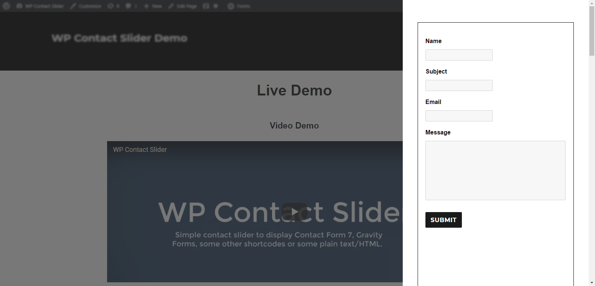Open the WP Contact Slider video title link

pos(140,150)
